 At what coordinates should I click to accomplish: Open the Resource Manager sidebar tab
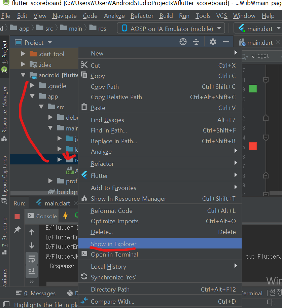4,113
